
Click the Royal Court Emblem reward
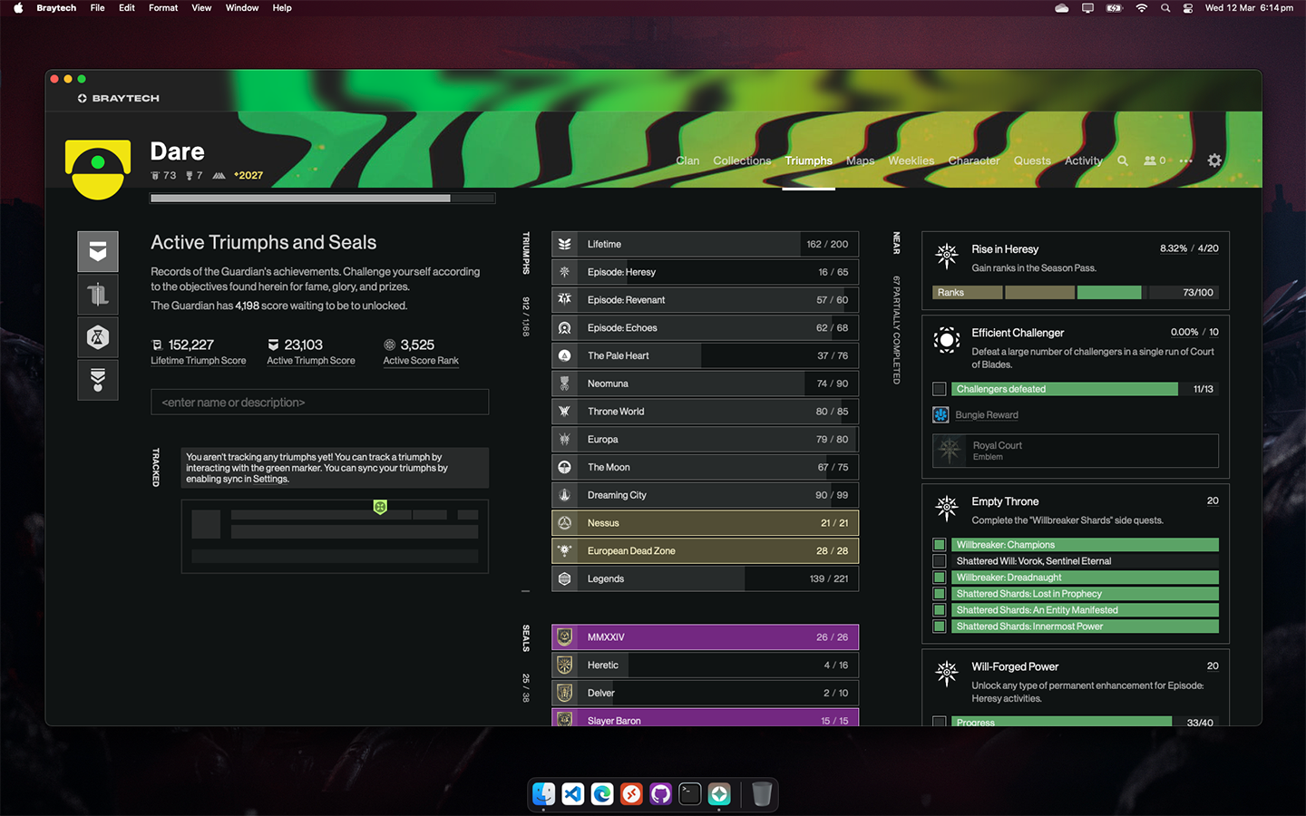coord(1076,451)
